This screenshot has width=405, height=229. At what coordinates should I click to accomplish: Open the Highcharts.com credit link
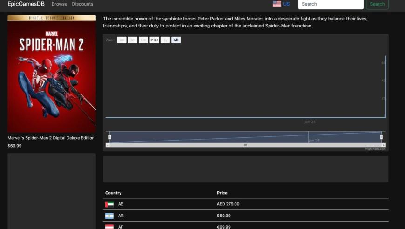pos(375,149)
